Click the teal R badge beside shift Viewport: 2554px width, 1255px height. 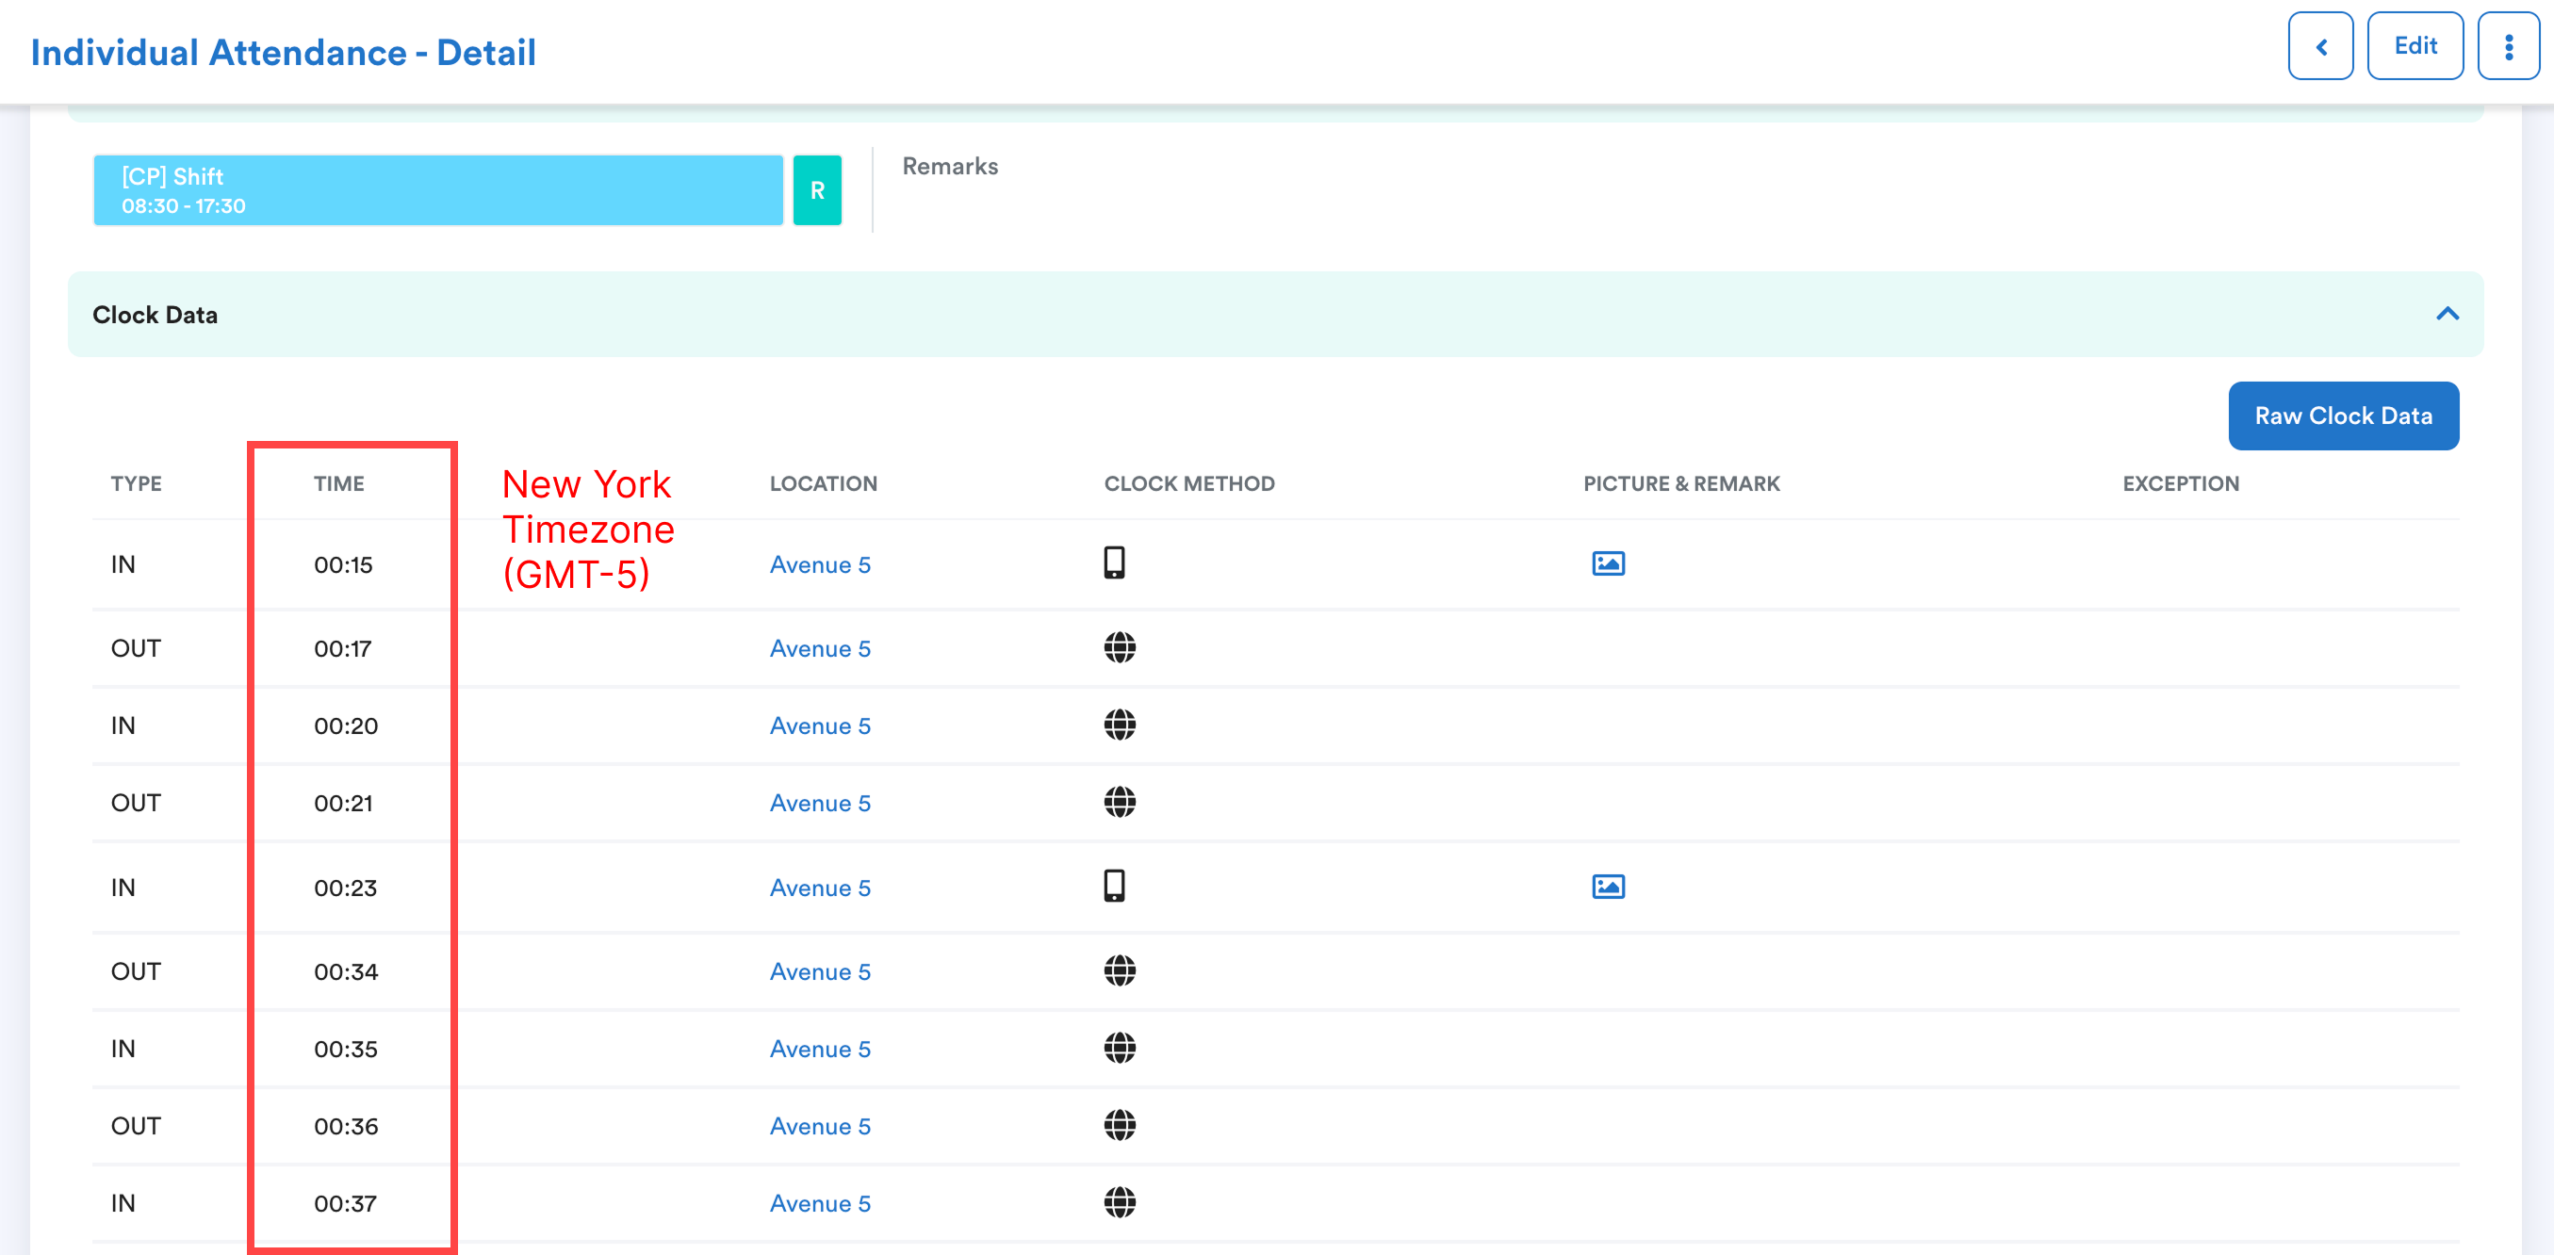tap(817, 190)
